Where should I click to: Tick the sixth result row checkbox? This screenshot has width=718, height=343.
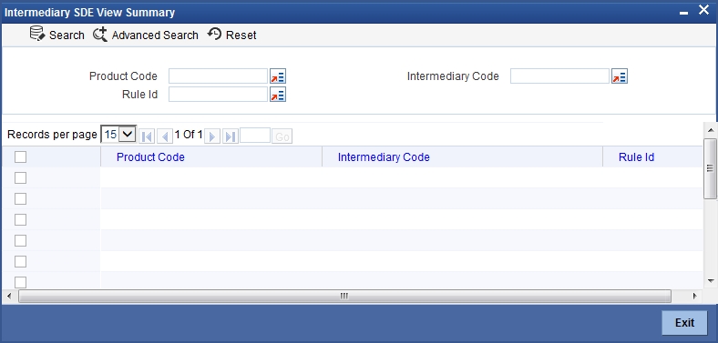21,282
